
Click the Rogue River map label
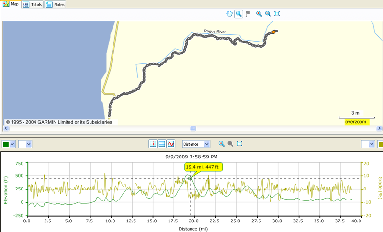pos(214,31)
